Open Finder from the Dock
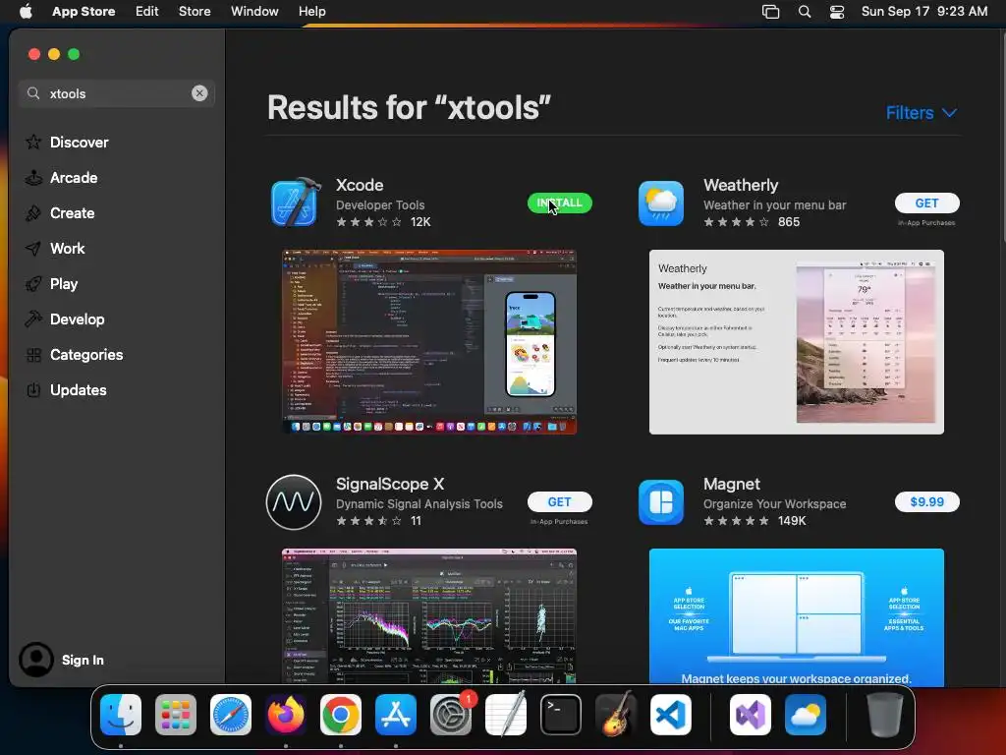Viewport: 1006px width, 755px height. click(121, 715)
